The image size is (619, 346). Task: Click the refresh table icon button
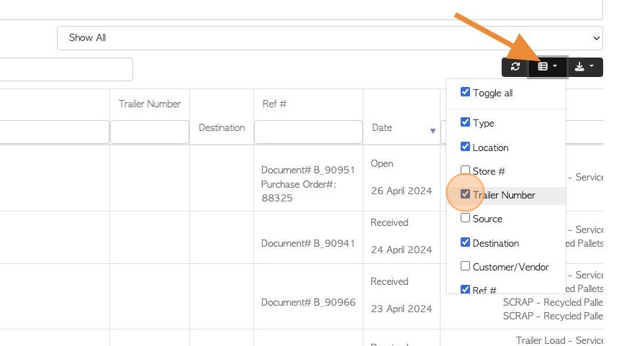click(515, 67)
